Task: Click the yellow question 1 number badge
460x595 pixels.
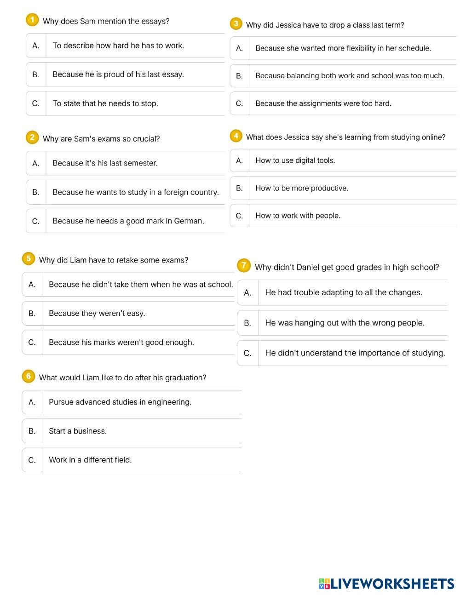Action: pos(32,20)
